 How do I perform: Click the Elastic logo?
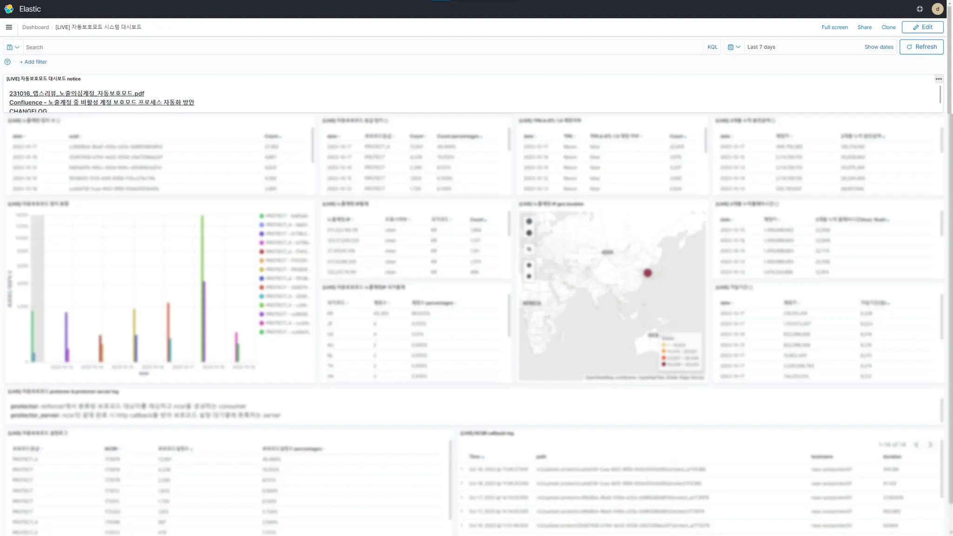click(9, 9)
